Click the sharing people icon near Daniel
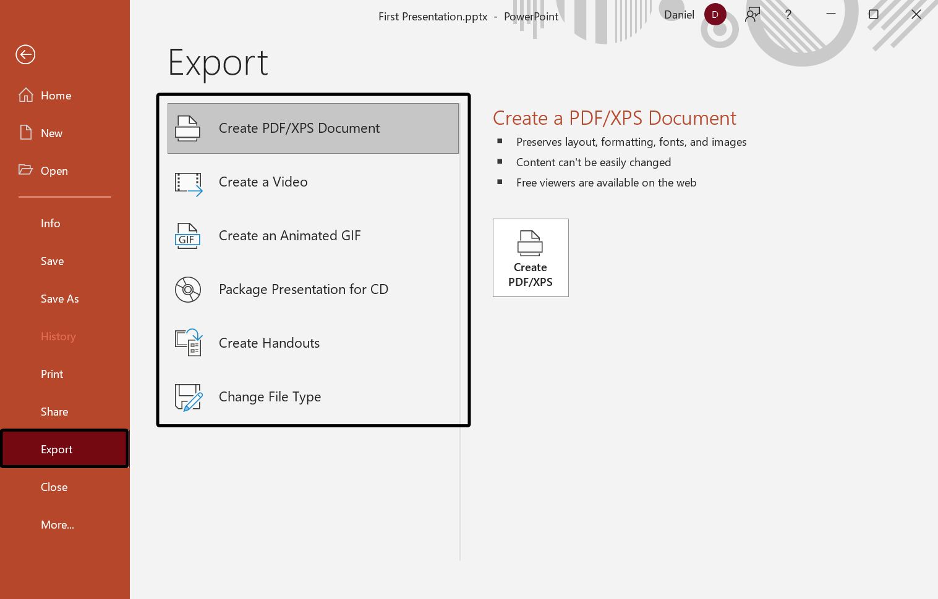Image resolution: width=938 pixels, height=599 pixels. (752, 14)
